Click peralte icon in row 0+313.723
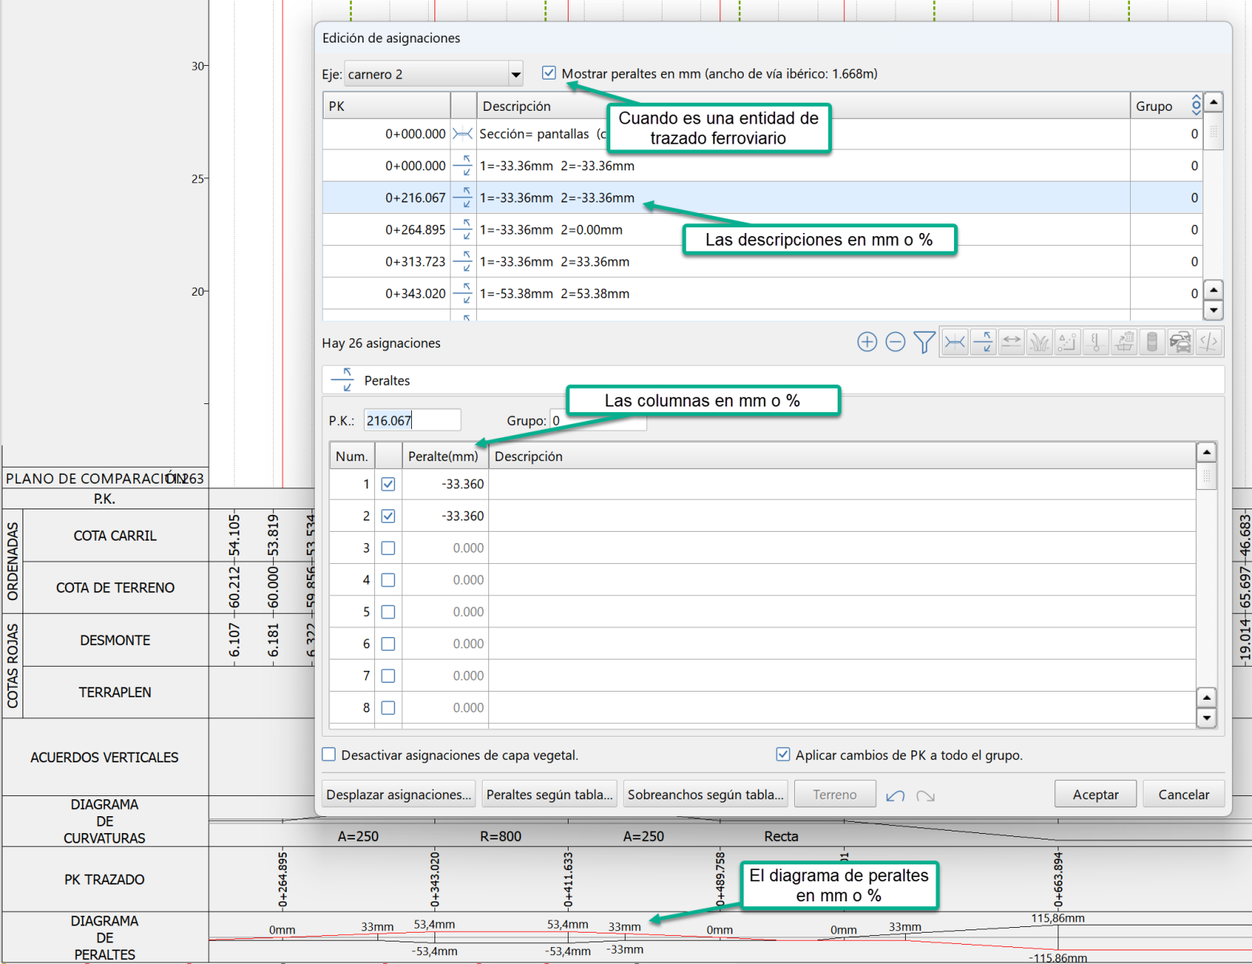This screenshot has height=964, width=1252. [x=463, y=262]
